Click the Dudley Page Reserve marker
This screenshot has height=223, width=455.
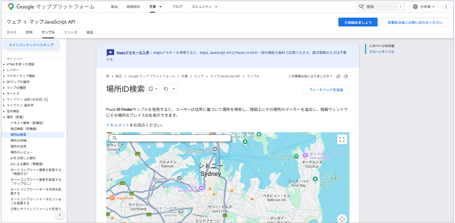coord(315,179)
